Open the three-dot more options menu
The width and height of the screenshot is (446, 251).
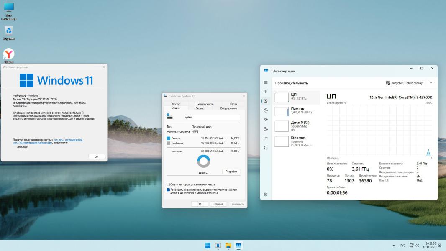tap(431, 83)
